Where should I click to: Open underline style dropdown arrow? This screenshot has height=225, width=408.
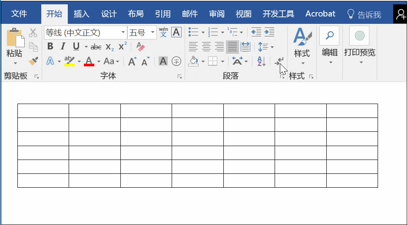point(86,47)
